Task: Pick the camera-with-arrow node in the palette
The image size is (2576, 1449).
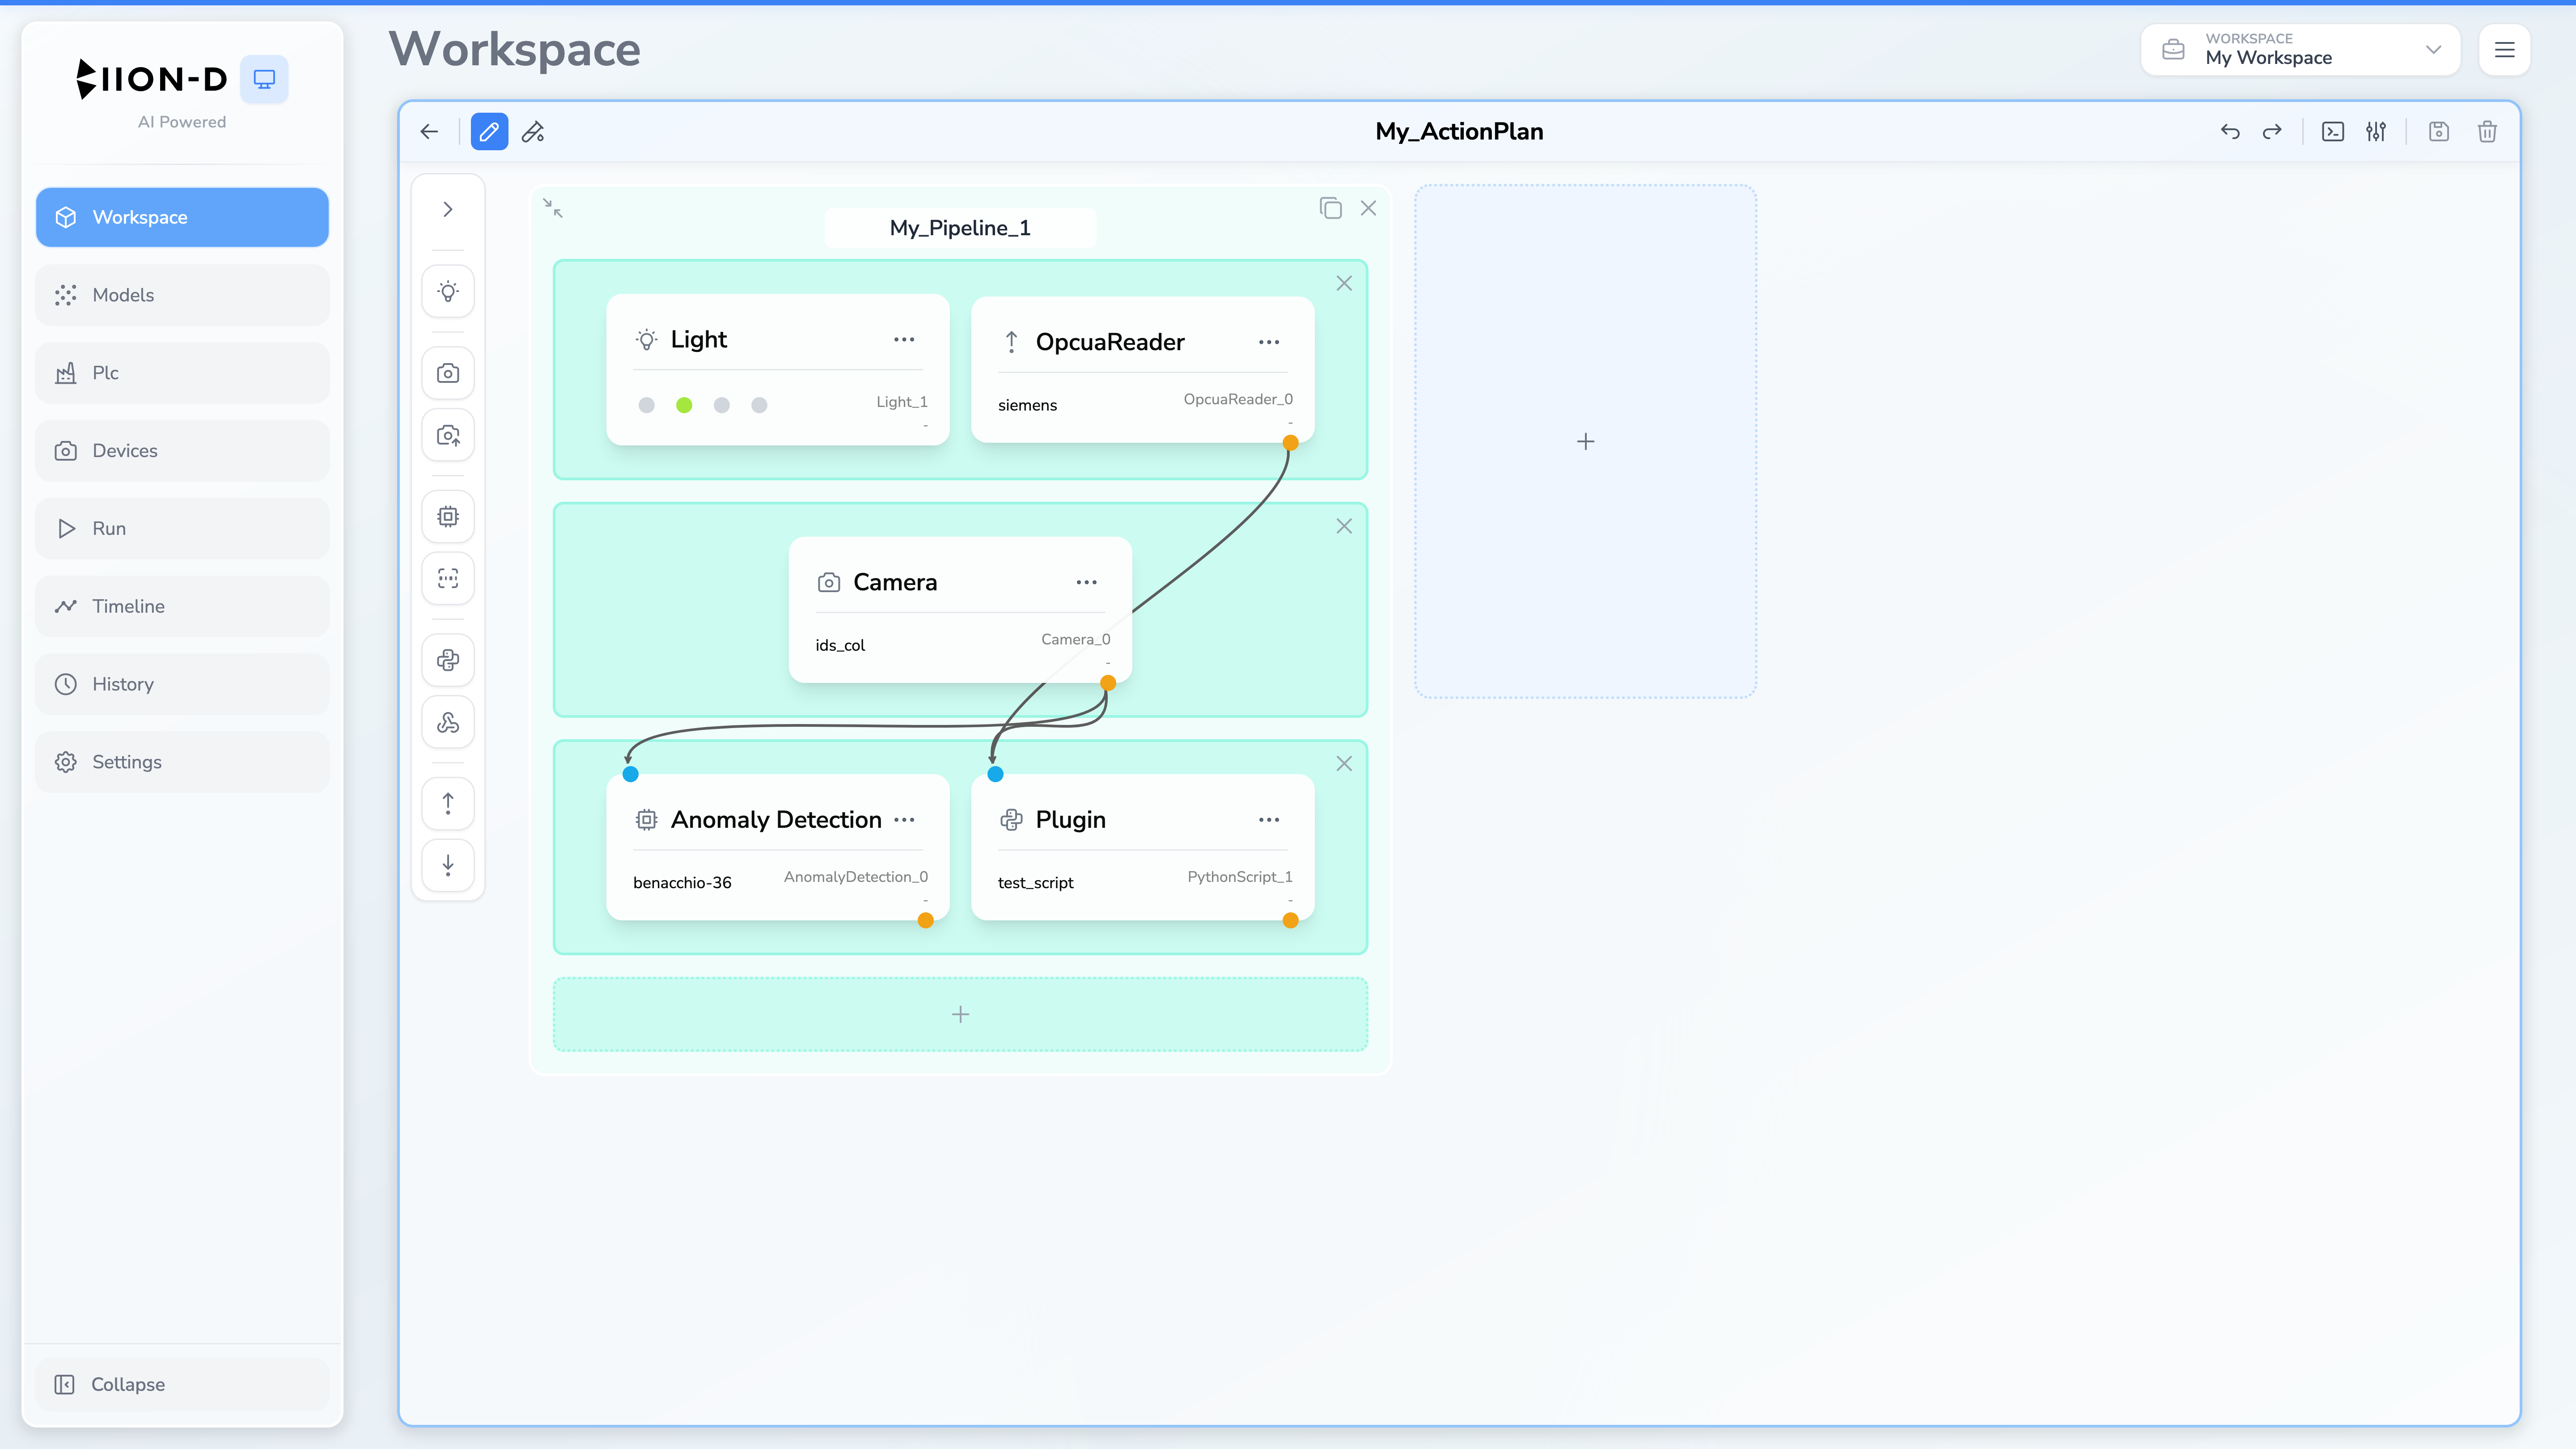Action: pos(448,435)
